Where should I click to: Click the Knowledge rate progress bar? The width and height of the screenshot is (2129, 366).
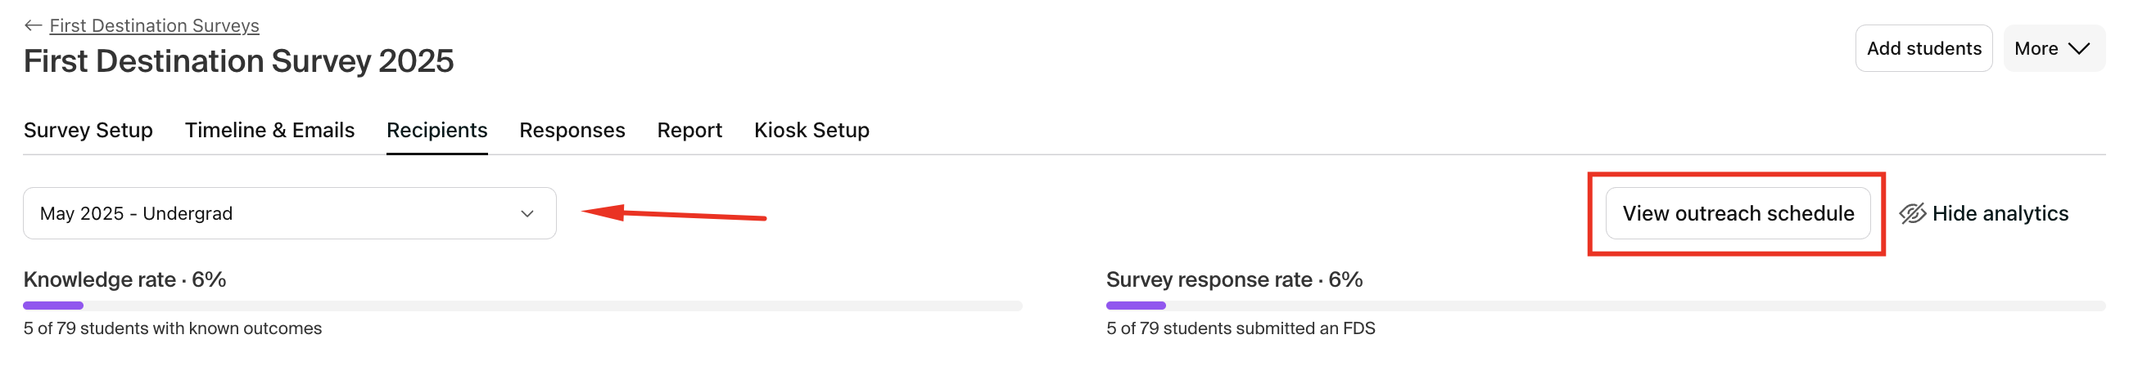(522, 306)
